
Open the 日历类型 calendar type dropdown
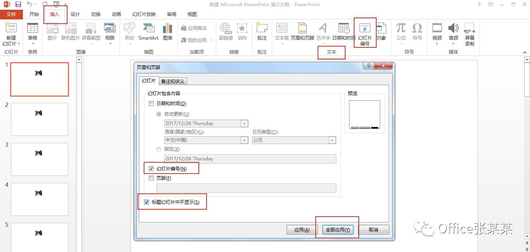(x=332, y=141)
